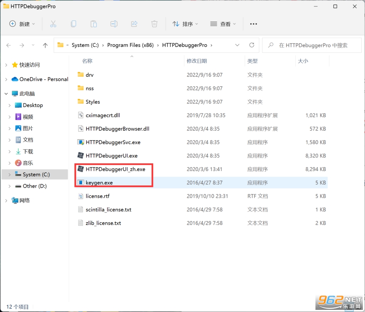
Task: Click the Share icon in toolbar
Action: pos(134,24)
